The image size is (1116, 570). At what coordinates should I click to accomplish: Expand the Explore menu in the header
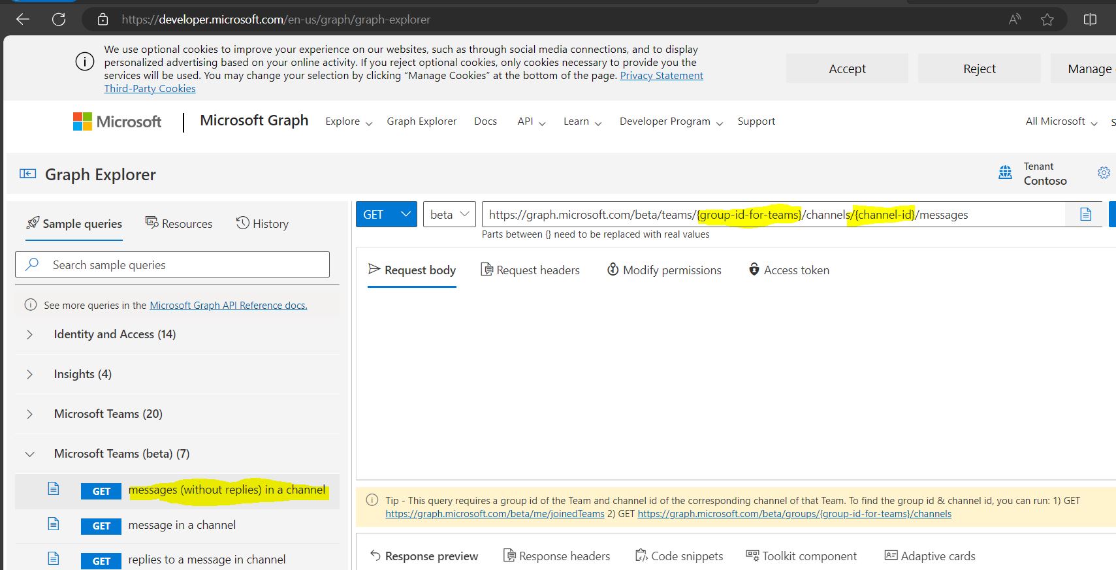click(349, 121)
